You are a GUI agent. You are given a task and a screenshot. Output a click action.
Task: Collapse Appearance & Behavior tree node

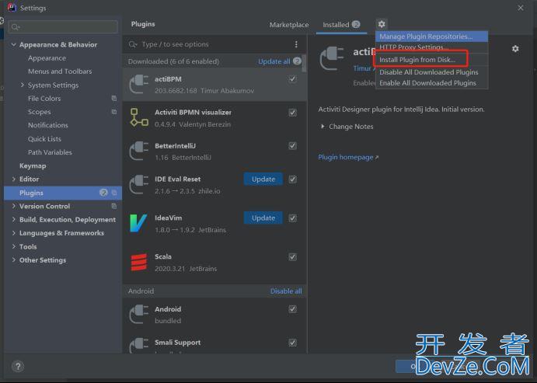(x=14, y=44)
